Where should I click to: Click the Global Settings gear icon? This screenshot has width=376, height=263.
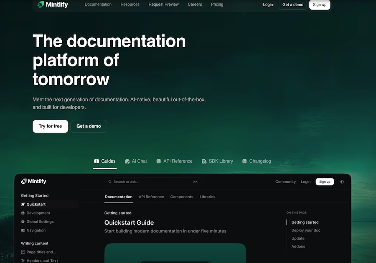coord(23,222)
